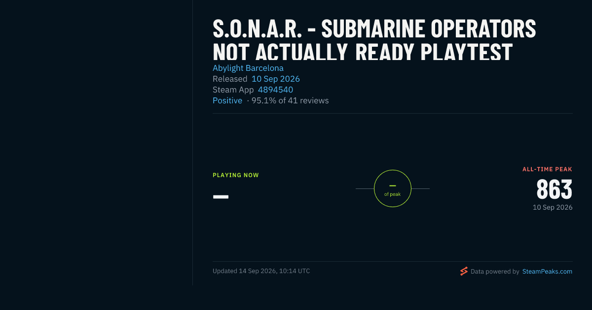
Task: Click the Updated 14 Sep 2026 timestamp
Action: [261, 271]
